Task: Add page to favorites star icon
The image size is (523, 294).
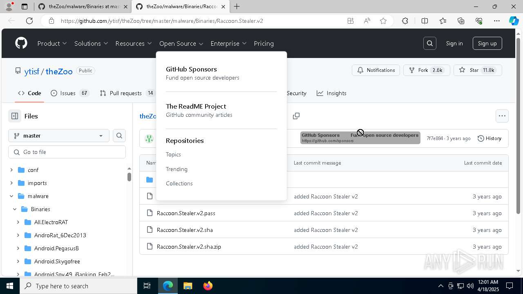Action: click(x=383, y=21)
